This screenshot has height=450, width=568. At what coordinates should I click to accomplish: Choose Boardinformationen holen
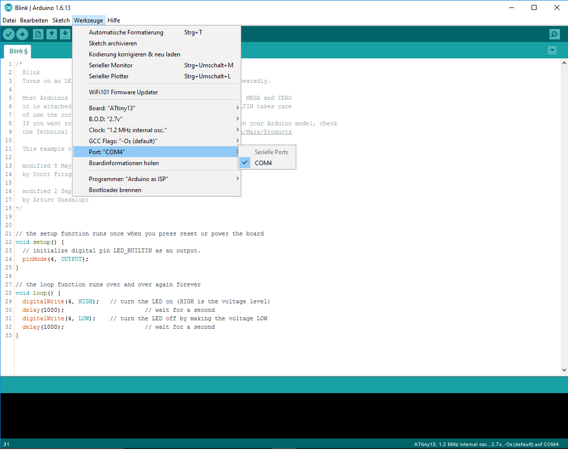157,163
